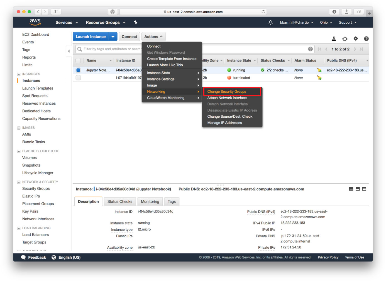
Task: Click the language globe icon in footer
Action: [x=54, y=257]
